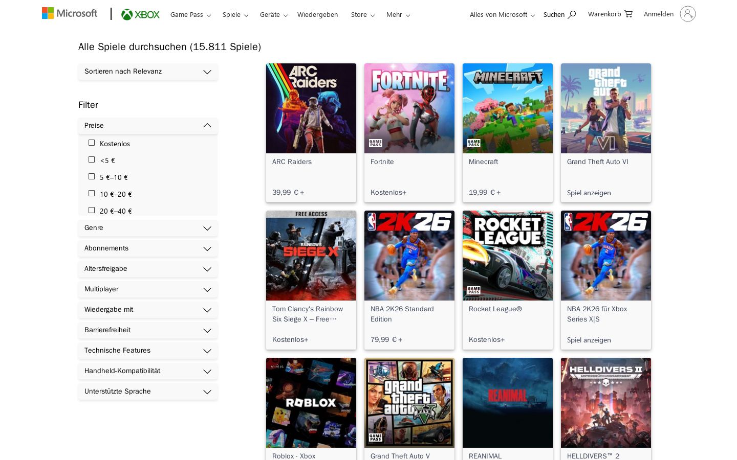Click the 79,99 € + price
This screenshot has height=460, width=737.
(386, 340)
